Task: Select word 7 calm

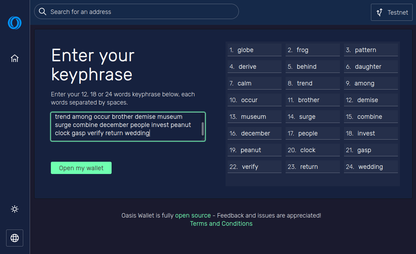Action: tap(255, 83)
